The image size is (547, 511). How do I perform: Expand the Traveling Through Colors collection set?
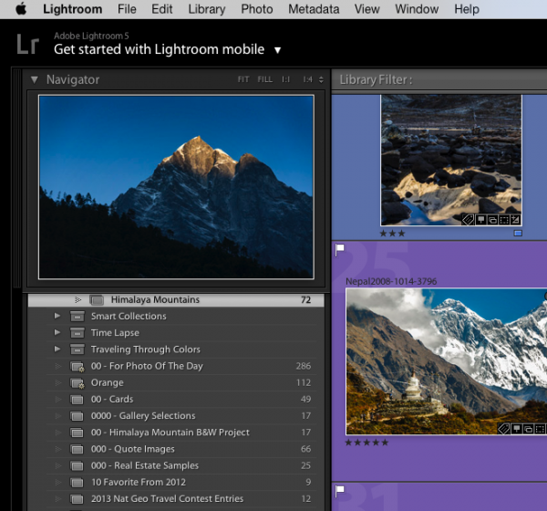coord(57,349)
